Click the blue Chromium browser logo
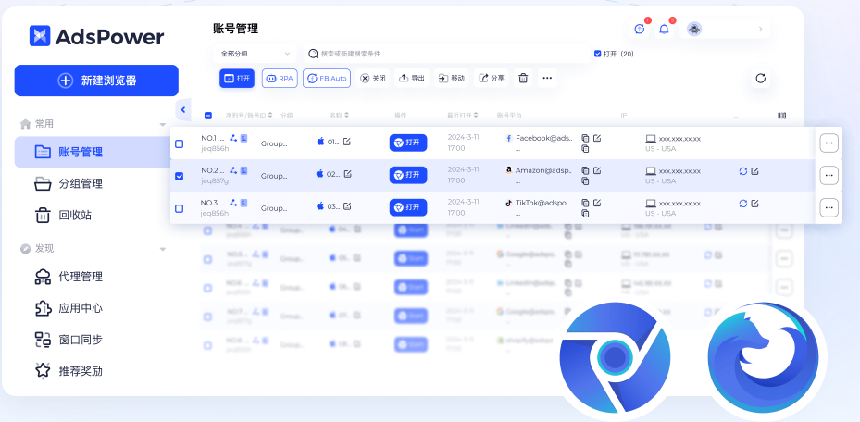 point(615,357)
